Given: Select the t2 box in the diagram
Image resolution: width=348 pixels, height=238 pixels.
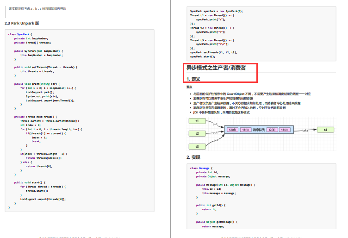Looking at the screenshot, I should click(197, 133).
